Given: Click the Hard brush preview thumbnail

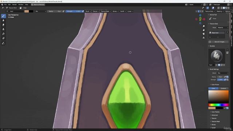Looking at the screenshot, I should click(x=217, y=56).
